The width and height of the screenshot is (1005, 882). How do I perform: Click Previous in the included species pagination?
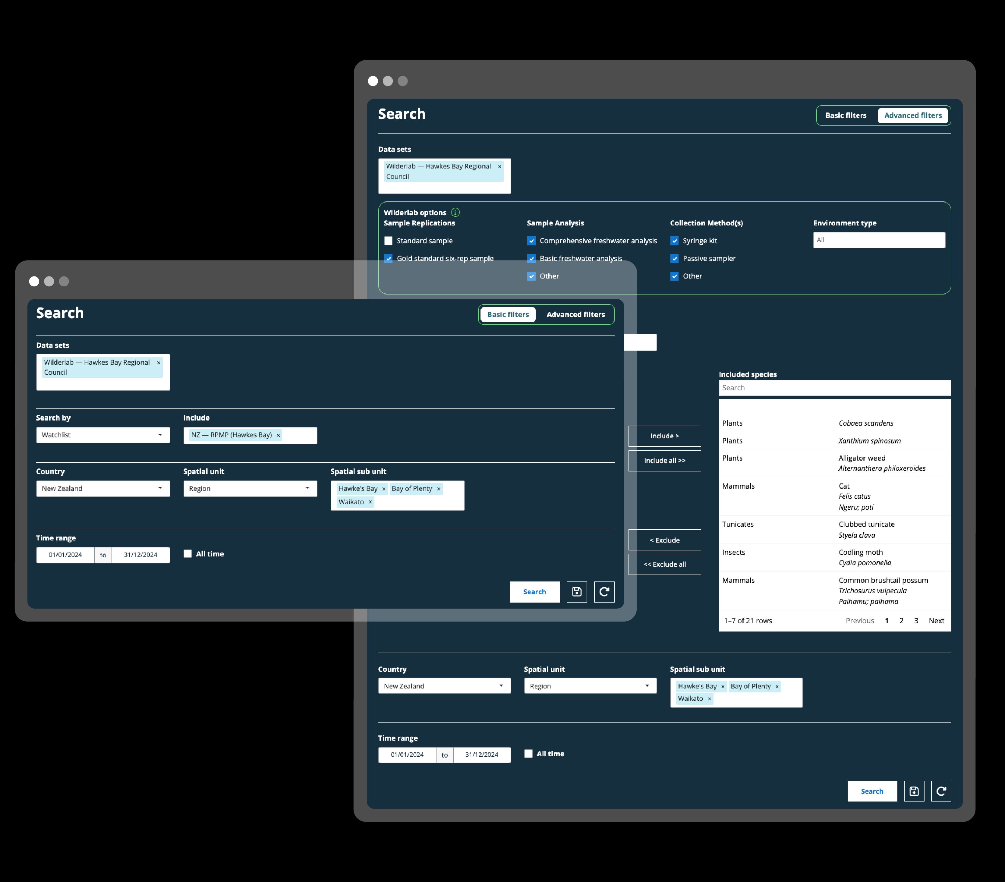(860, 620)
